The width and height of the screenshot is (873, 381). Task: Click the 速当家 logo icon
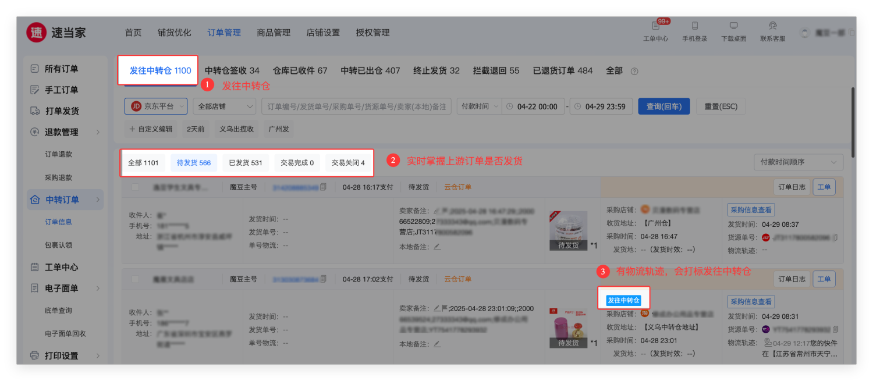pos(36,33)
